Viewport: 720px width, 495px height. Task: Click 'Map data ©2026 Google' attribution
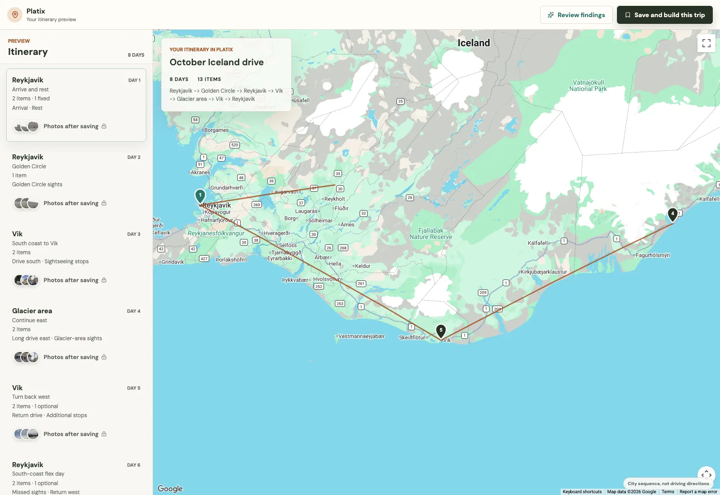[x=631, y=491]
